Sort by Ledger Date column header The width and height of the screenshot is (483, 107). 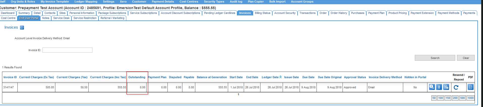click(x=270, y=77)
